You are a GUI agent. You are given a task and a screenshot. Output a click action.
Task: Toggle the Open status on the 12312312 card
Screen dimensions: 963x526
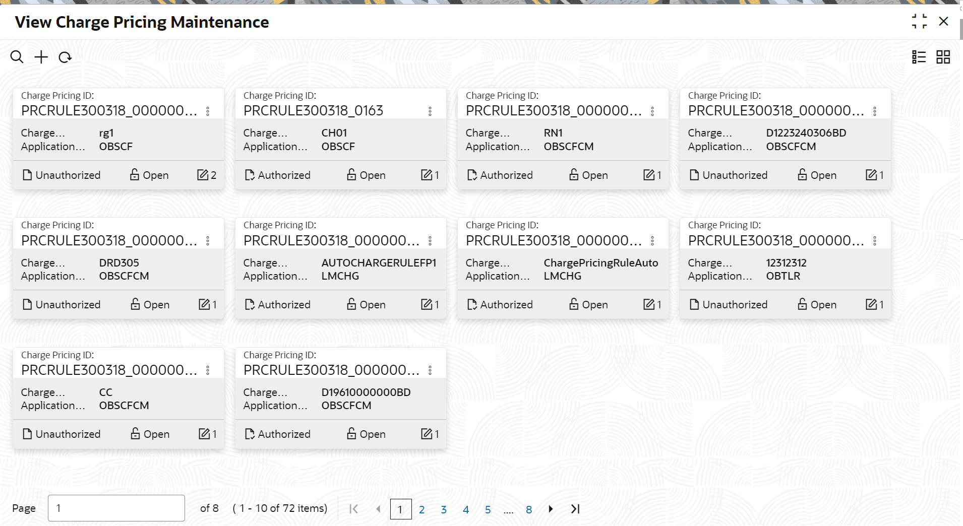click(816, 304)
